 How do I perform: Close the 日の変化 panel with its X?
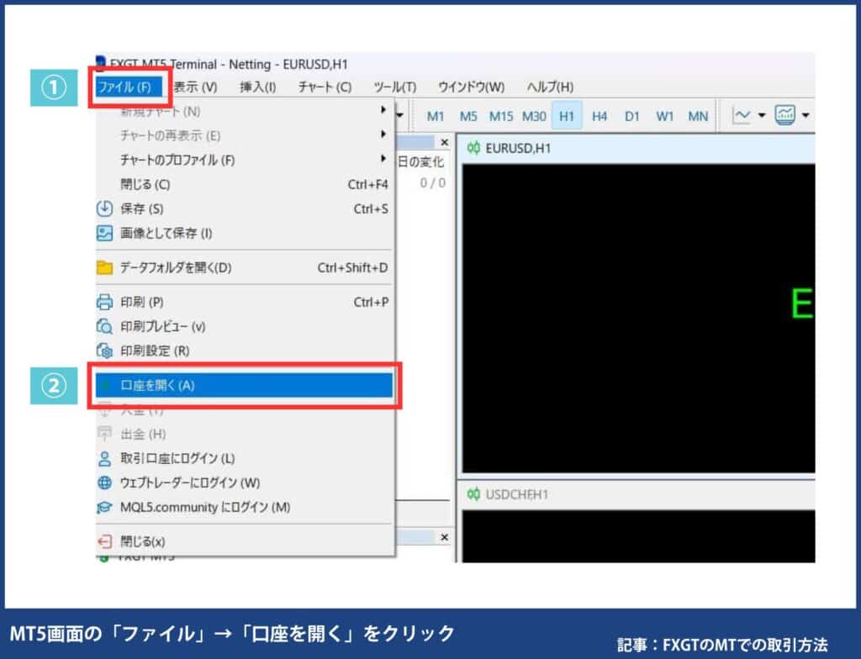445,142
